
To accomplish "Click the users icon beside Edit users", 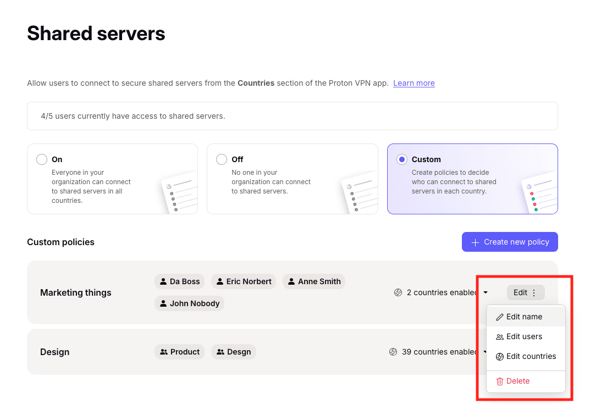I will click(501, 336).
